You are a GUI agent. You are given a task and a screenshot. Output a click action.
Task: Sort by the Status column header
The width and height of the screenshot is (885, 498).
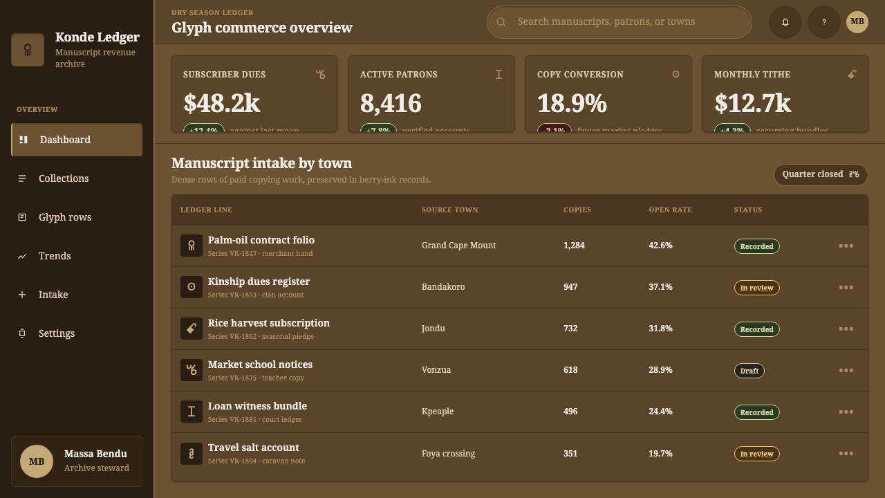pyautogui.click(x=747, y=210)
